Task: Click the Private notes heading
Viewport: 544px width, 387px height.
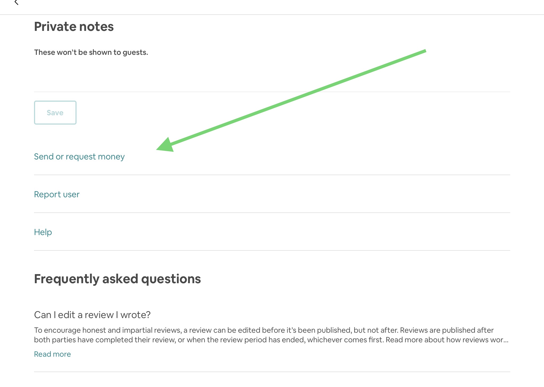Action: pos(74,27)
